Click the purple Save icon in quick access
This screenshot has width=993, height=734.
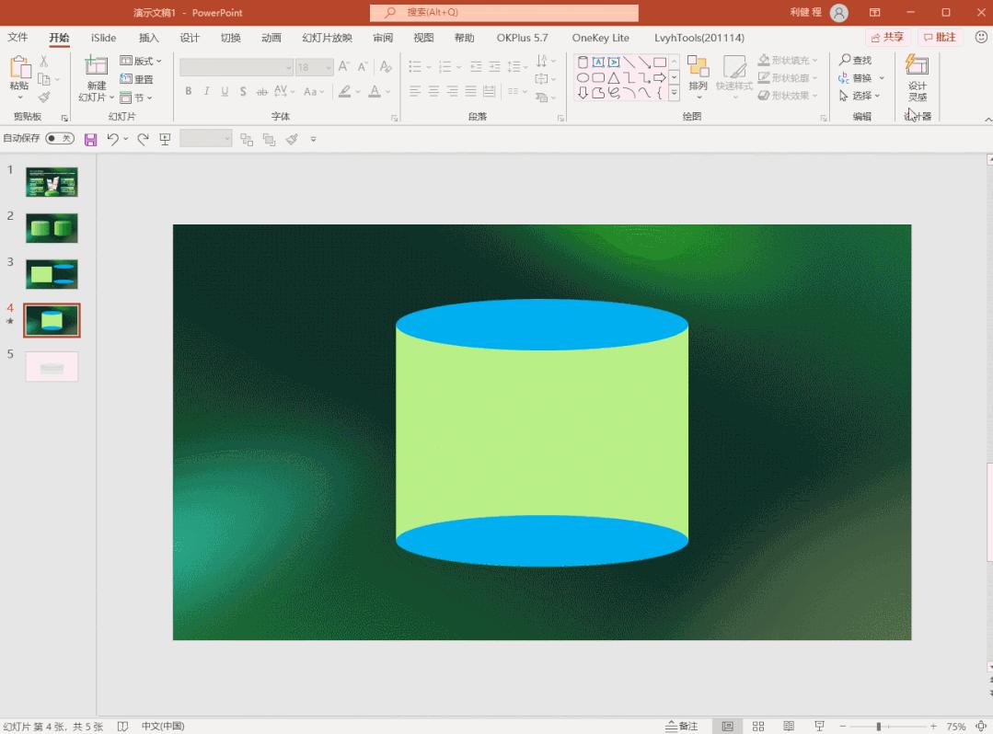[x=90, y=139]
